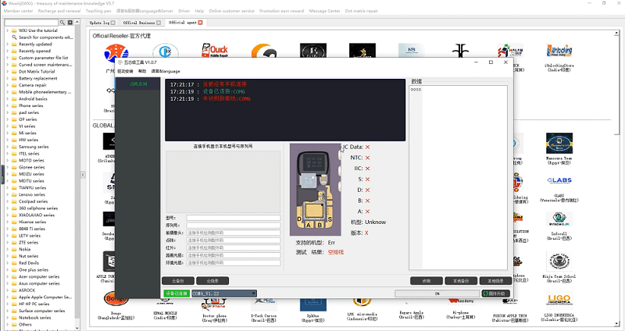Open the Recharge and renewal menu
625x331 pixels.
59,11
